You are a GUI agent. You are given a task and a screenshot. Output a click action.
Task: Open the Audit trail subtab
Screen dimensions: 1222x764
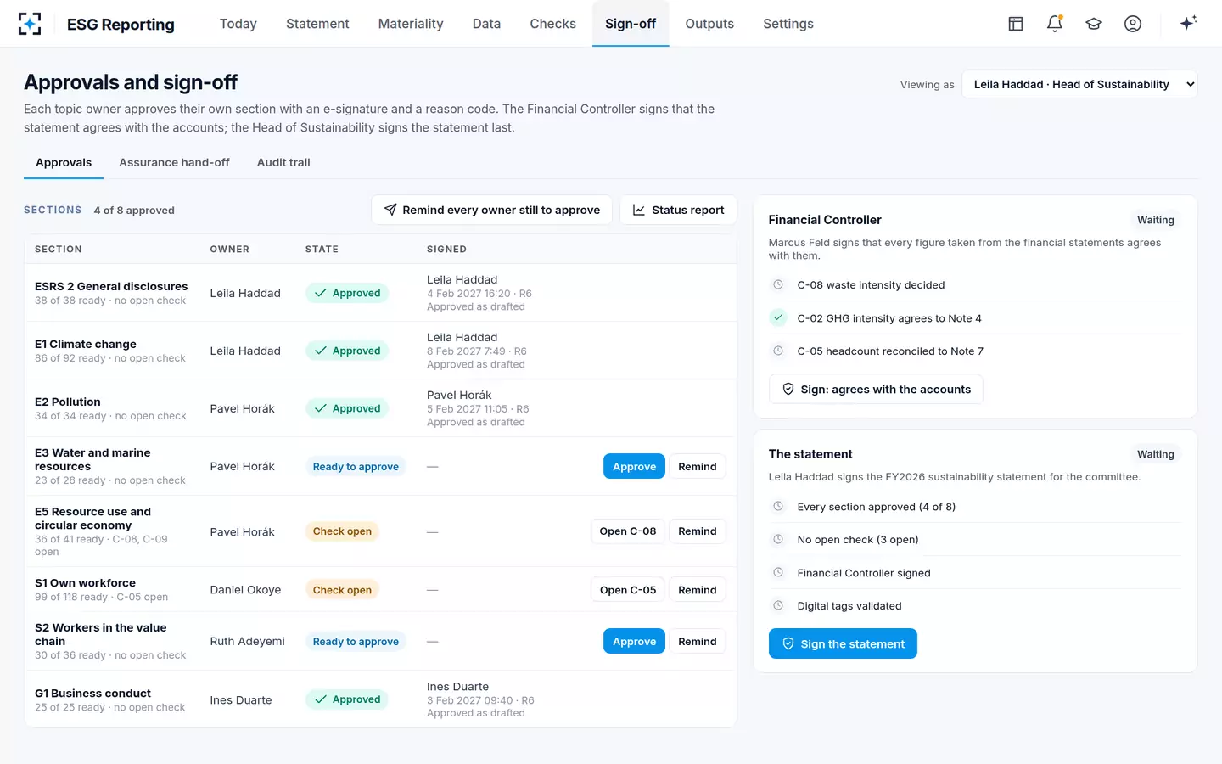(283, 162)
